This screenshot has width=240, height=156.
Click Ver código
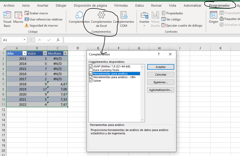(171, 19)
